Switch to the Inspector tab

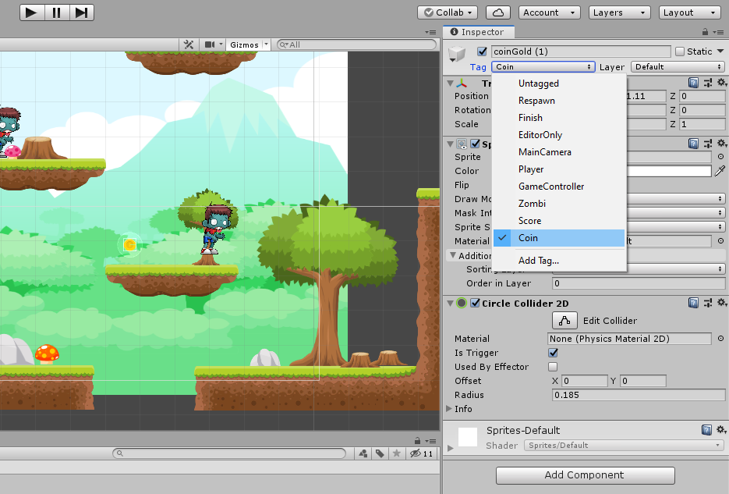[x=479, y=32]
